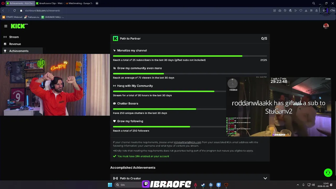
Task: Open the Flow send arrow icon
Action: pos(296,10)
